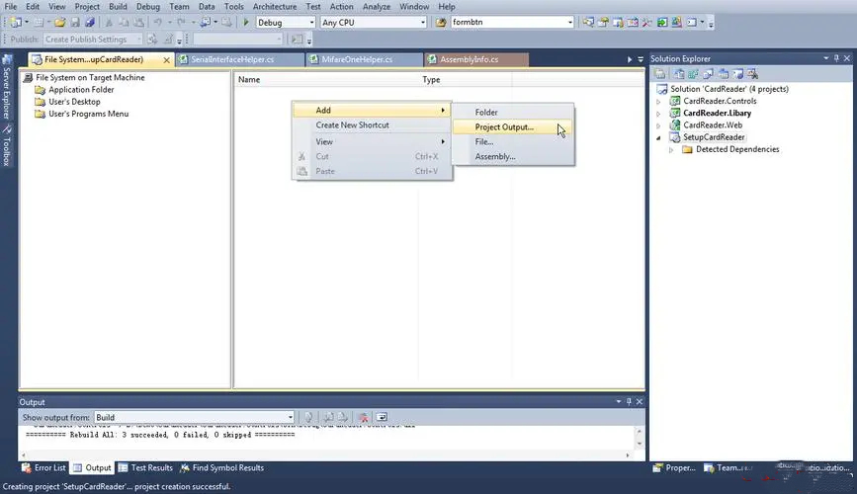Switch to the MifareOneHelper.cs tab
857x494 pixels.
pyautogui.click(x=358, y=60)
